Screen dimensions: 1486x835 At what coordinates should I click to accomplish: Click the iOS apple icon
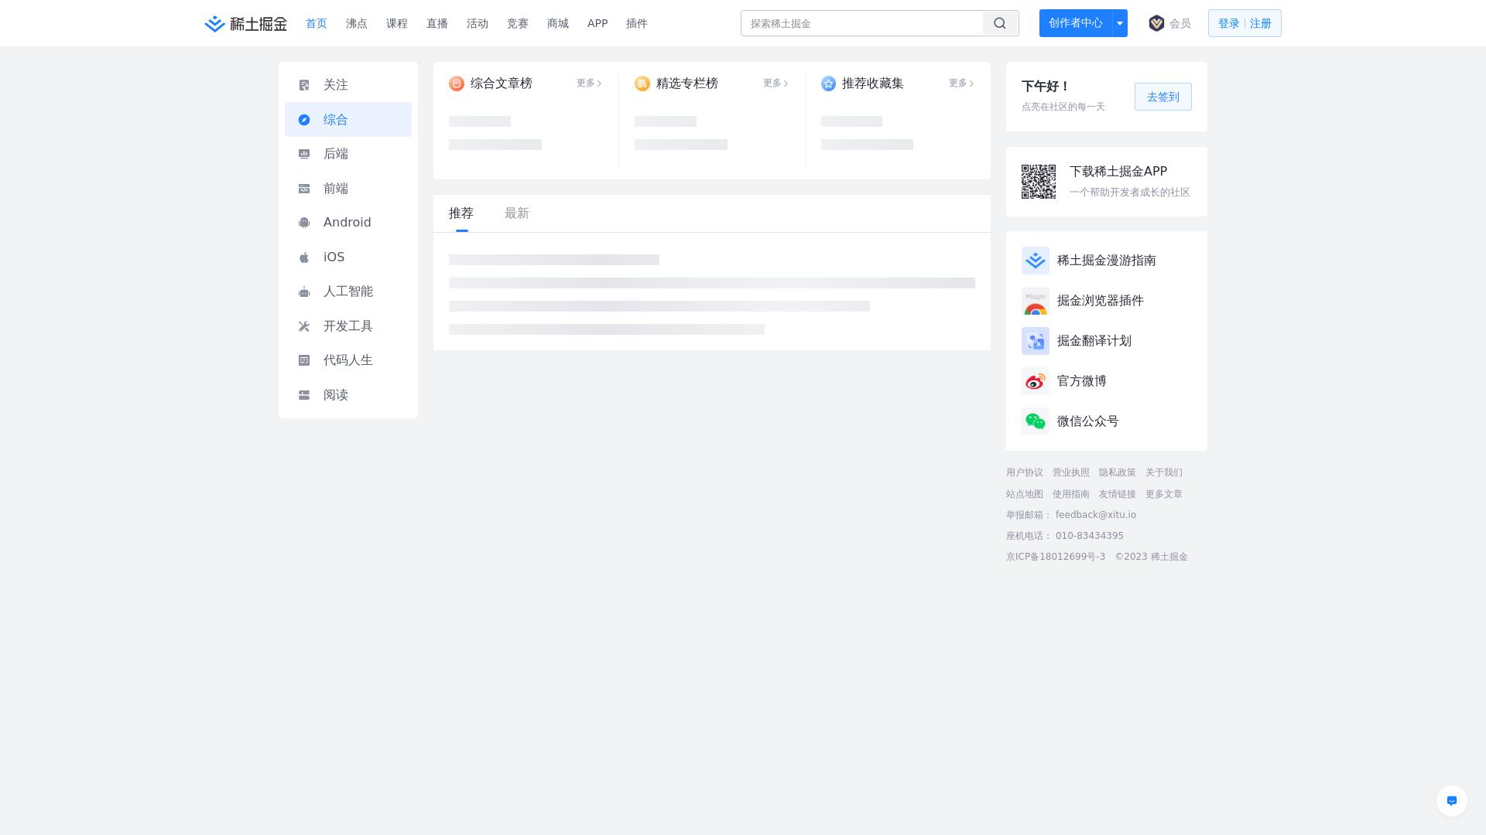point(304,257)
